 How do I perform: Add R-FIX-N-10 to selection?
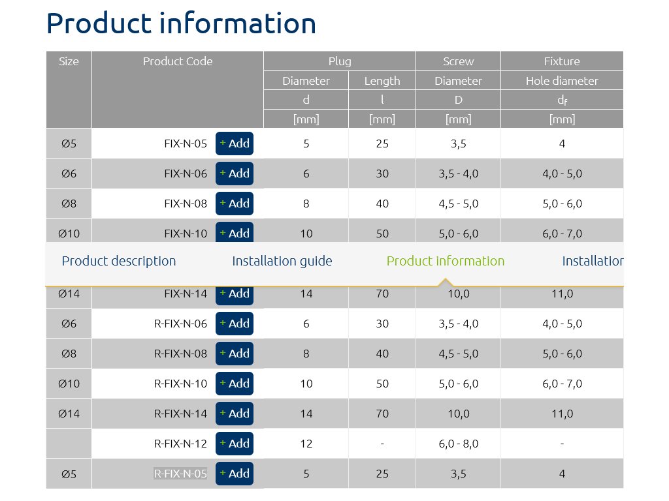click(x=234, y=384)
